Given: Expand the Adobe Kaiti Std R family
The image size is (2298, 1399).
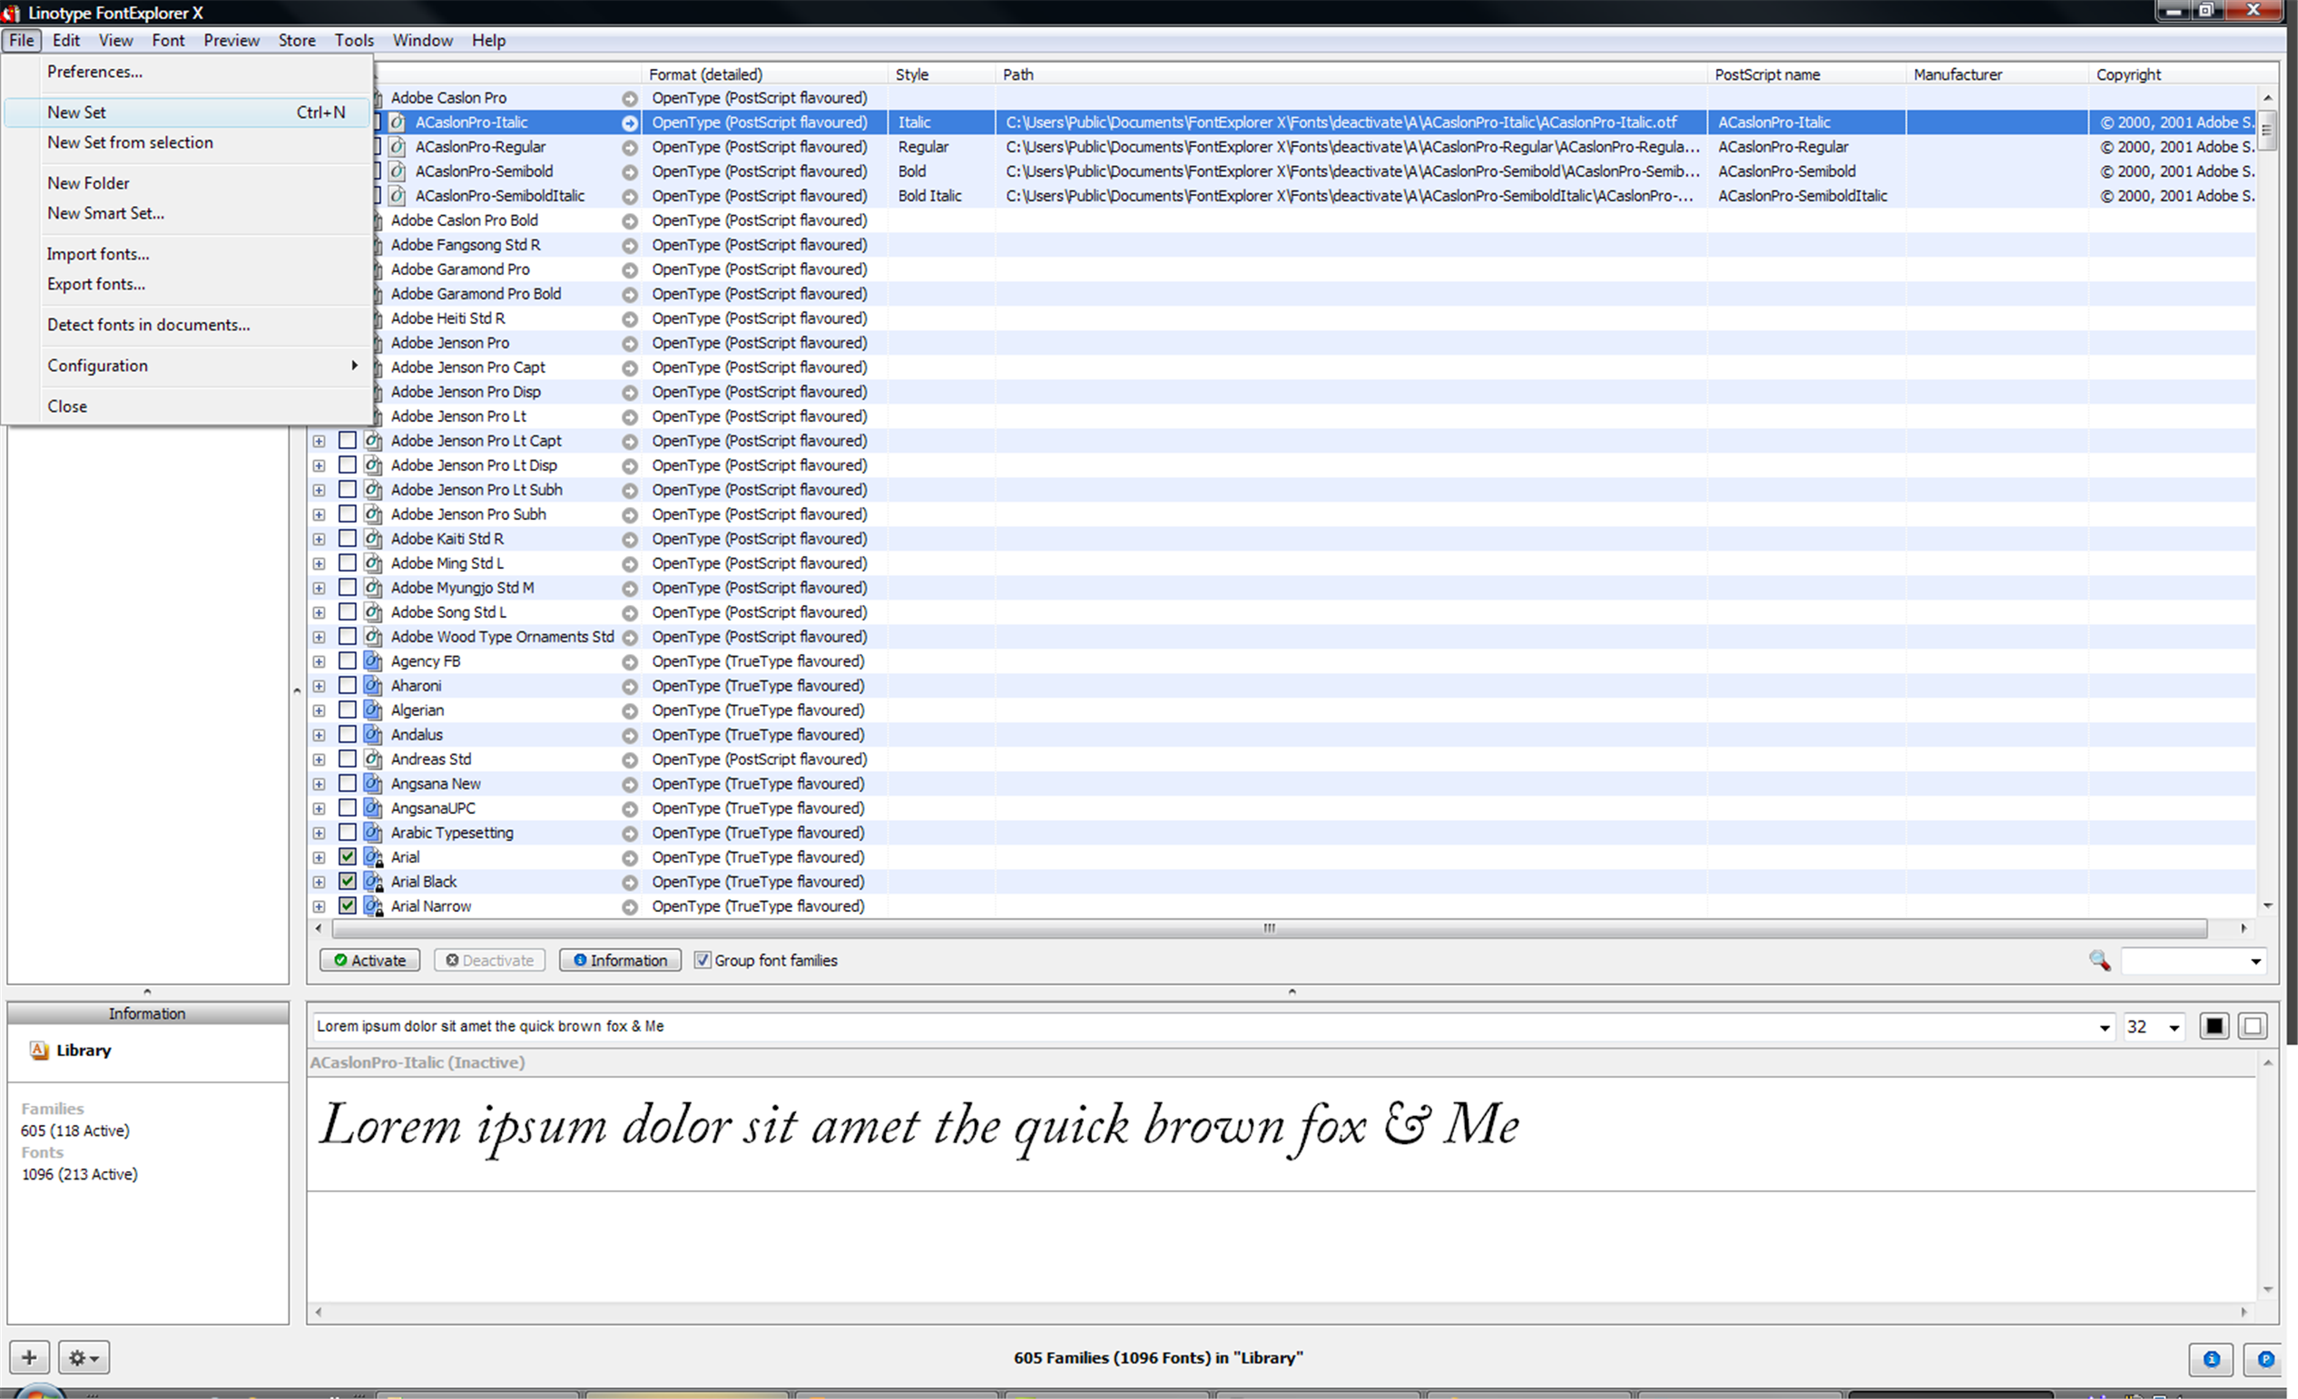Looking at the screenshot, I should pos(319,539).
